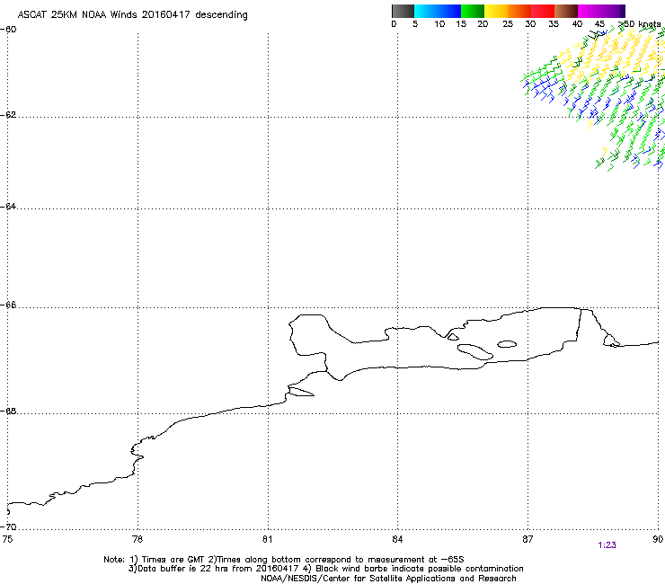Click the red 30-35 knots color band
Viewport: 665px width, 584px height.
coord(543,11)
